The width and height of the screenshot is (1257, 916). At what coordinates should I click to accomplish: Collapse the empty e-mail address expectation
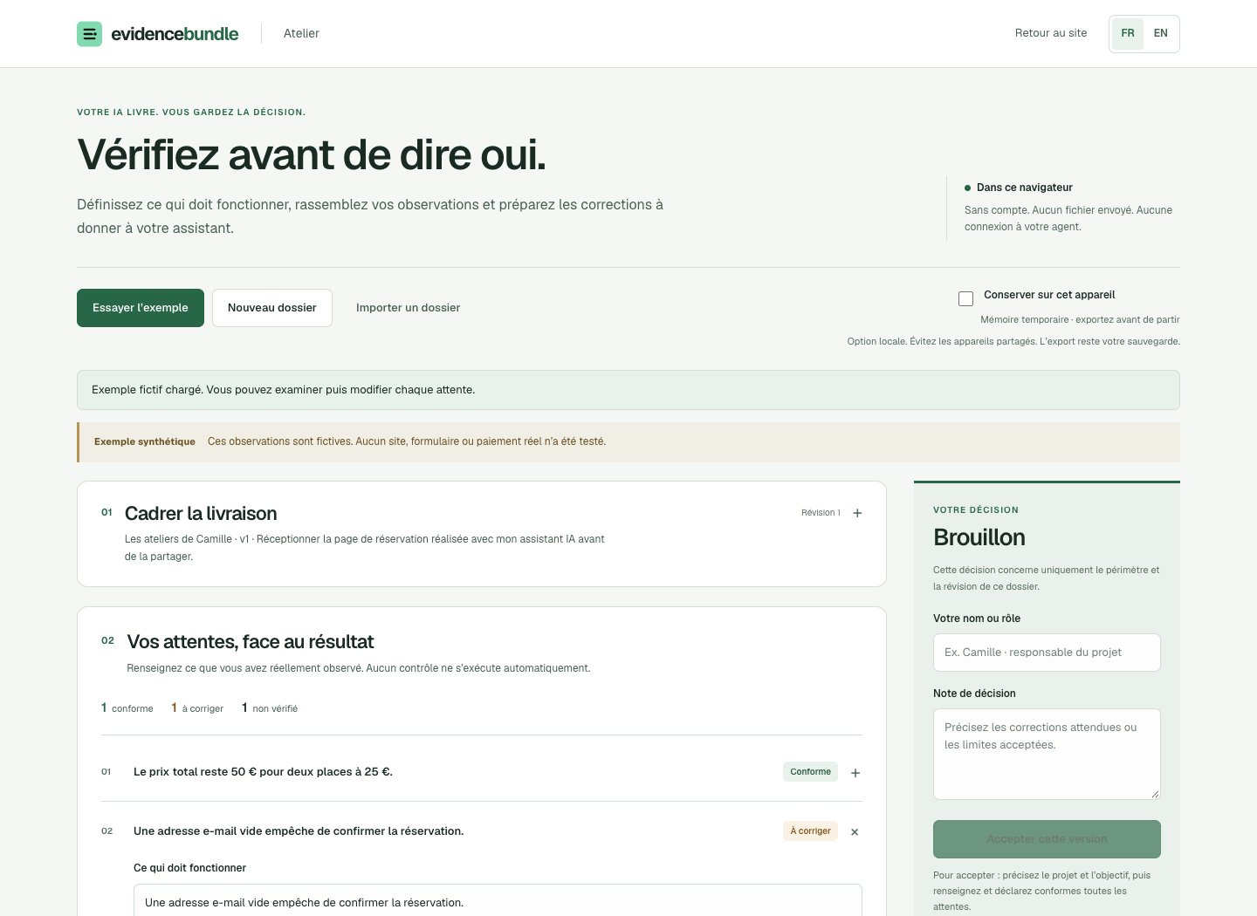point(855,832)
